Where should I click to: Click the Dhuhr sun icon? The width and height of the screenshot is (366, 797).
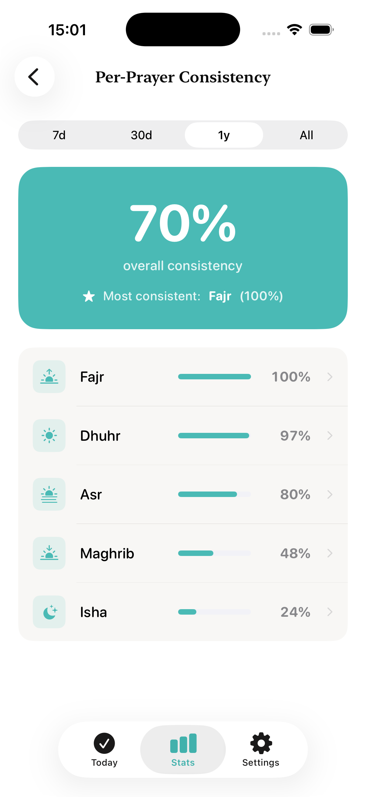(49, 435)
